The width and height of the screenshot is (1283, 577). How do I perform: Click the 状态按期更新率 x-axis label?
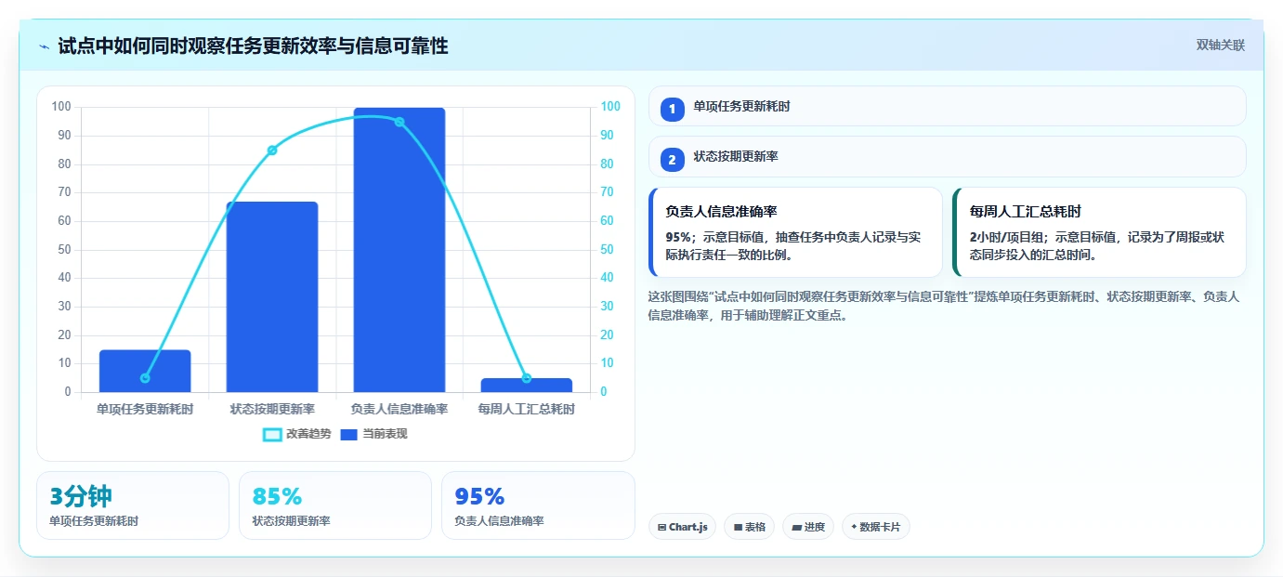(272, 409)
